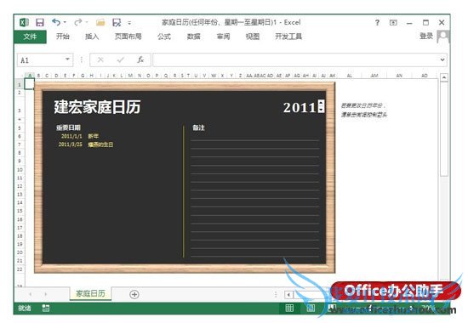Image resolution: width=468 pixels, height=323 pixels.
Task: Select column header AM
Action: point(374,76)
